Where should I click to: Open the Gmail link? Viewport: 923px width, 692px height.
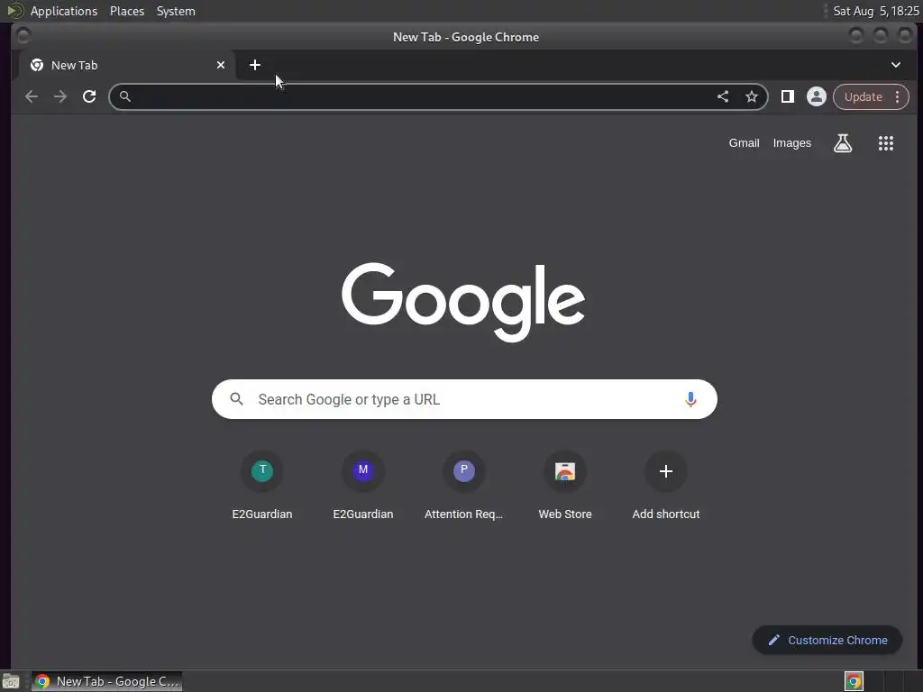point(744,143)
